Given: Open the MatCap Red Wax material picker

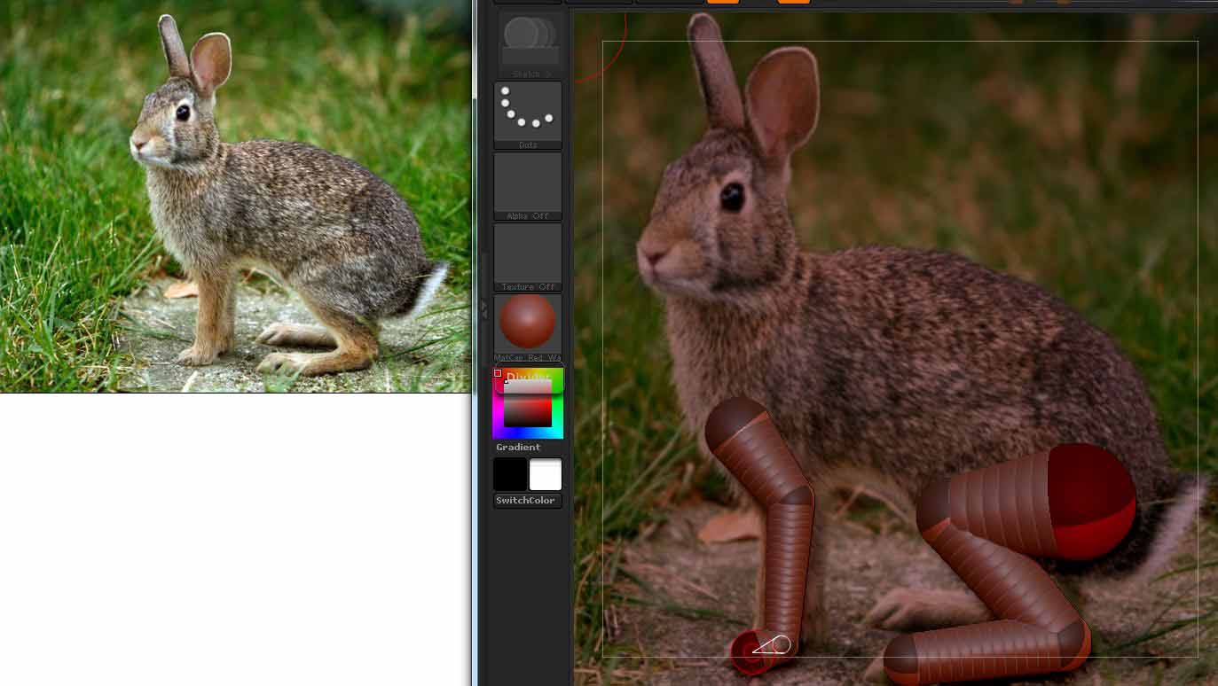Looking at the screenshot, I should [x=528, y=322].
